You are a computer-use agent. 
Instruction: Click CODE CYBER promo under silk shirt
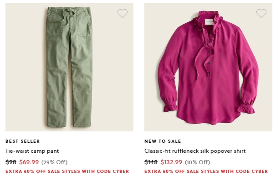[x=206, y=172]
